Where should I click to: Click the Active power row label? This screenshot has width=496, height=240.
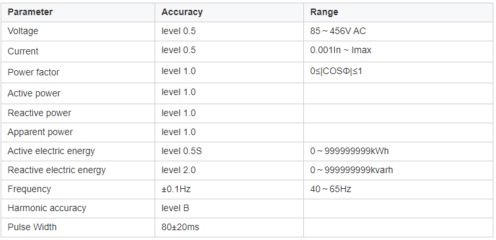click(x=78, y=93)
